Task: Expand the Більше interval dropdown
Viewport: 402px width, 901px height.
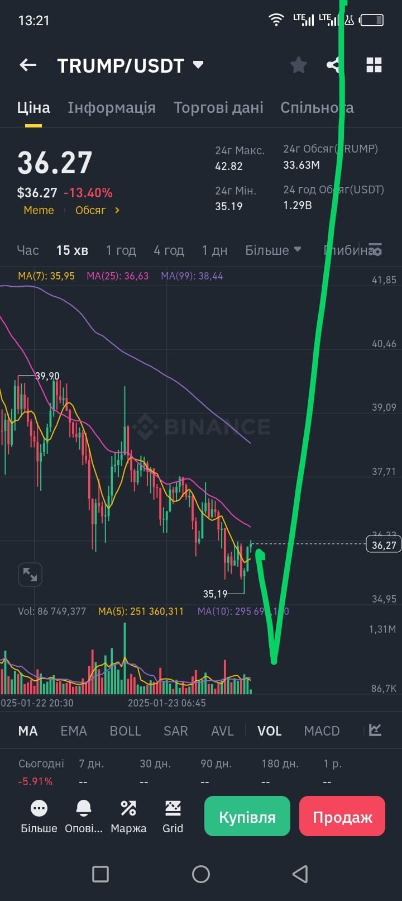Action: 273,250
